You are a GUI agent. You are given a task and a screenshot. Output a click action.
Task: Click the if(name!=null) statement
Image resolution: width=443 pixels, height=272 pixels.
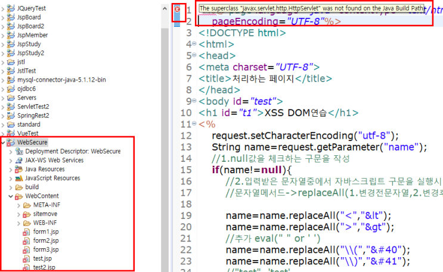pos(252,170)
